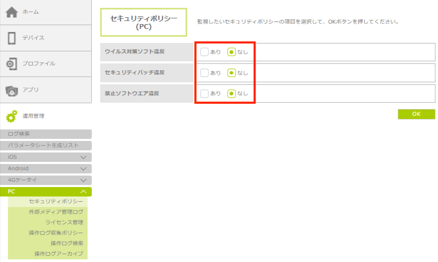Open 外部メディア管理ログ link
438x262 pixels.
[56, 212]
